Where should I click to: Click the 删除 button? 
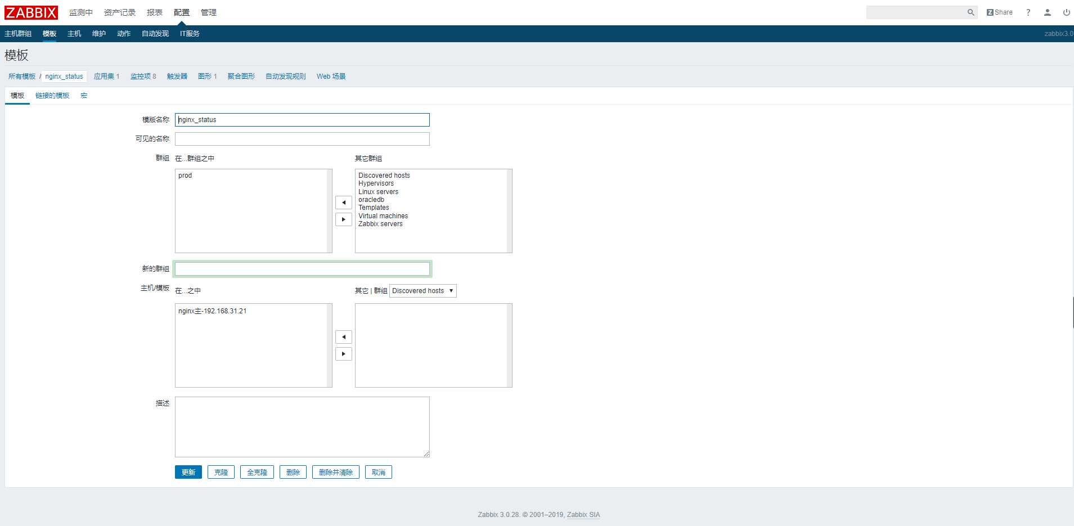click(293, 473)
